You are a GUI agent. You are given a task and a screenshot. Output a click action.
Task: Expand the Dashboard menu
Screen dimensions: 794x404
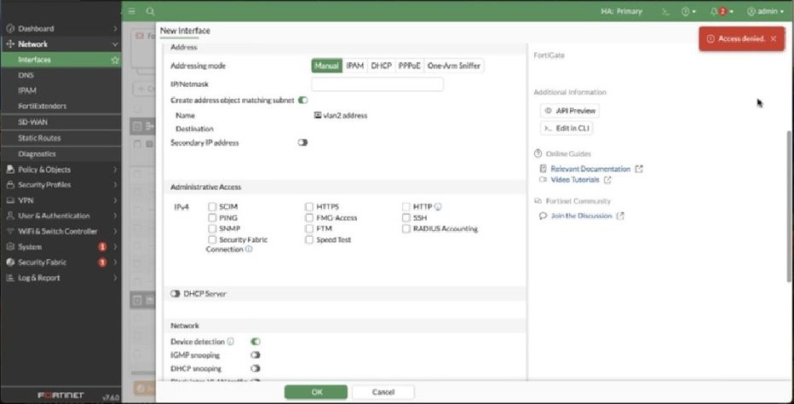[x=115, y=28]
